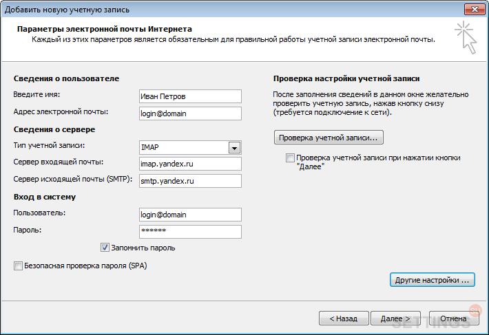The height and width of the screenshot is (335, 489).
Task: Click the Тип учетной записи label
Action: (49, 145)
